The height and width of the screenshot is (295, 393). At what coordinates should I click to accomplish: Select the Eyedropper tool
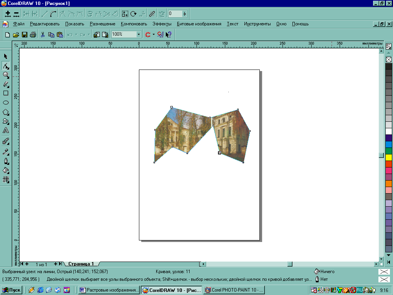6,151
